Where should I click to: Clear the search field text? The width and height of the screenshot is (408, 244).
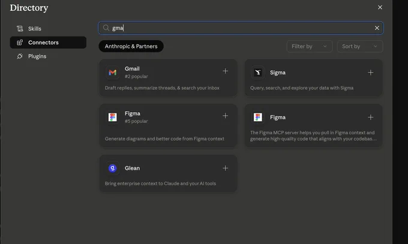pyautogui.click(x=377, y=28)
